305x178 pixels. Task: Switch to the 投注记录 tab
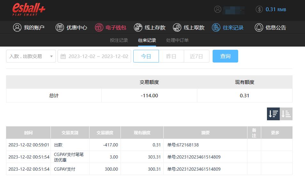click(x=119, y=40)
